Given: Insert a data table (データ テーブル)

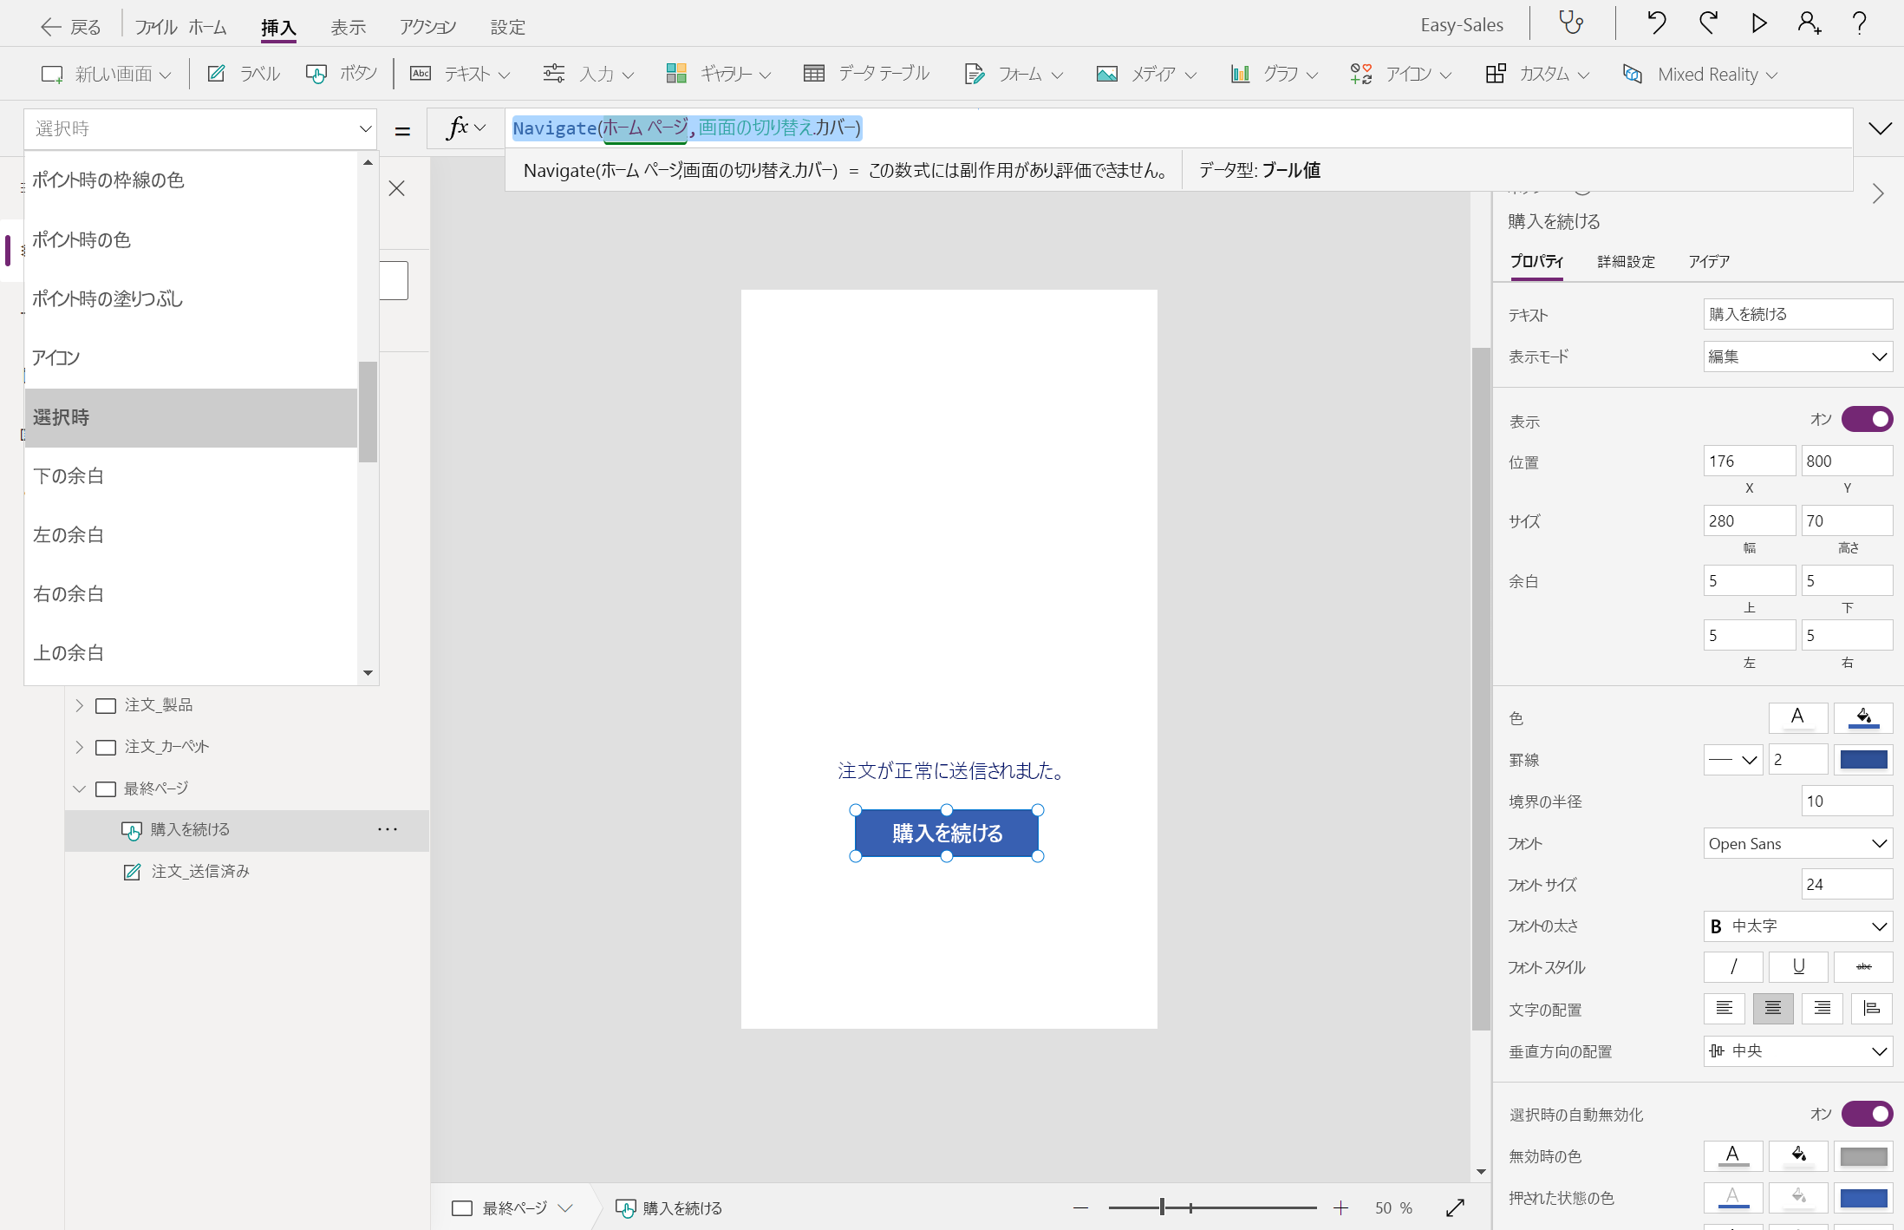Looking at the screenshot, I should tap(866, 74).
